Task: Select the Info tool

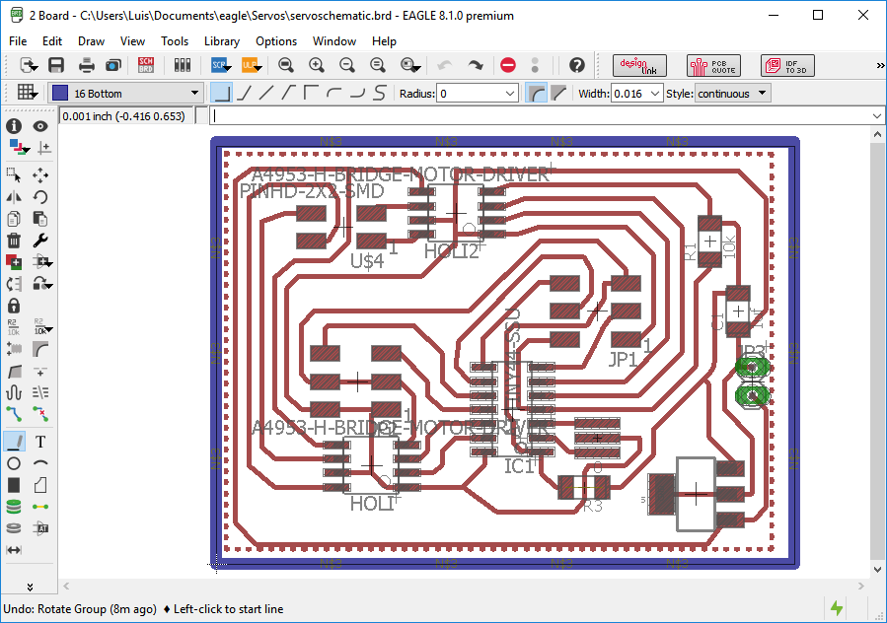Action: pyautogui.click(x=14, y=126)
